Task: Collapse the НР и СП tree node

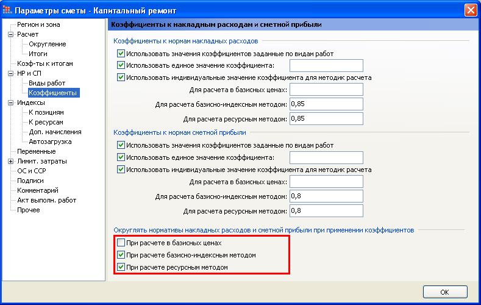Action: (x=10, y=73)
